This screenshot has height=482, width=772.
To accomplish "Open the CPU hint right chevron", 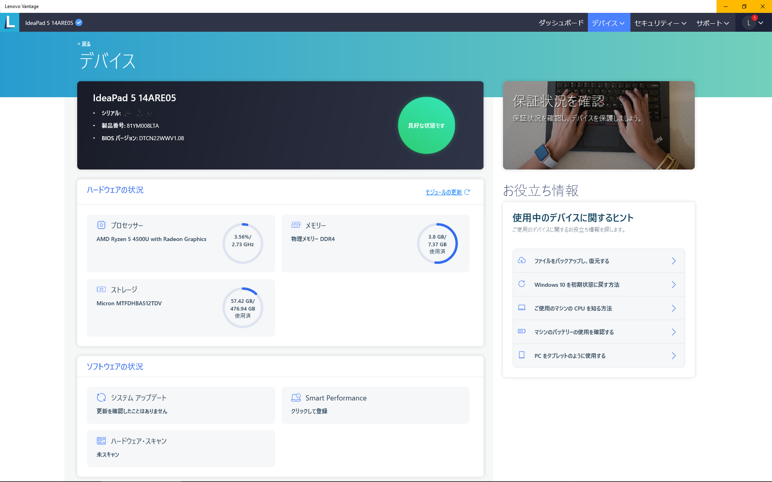I will click(673, 308).
